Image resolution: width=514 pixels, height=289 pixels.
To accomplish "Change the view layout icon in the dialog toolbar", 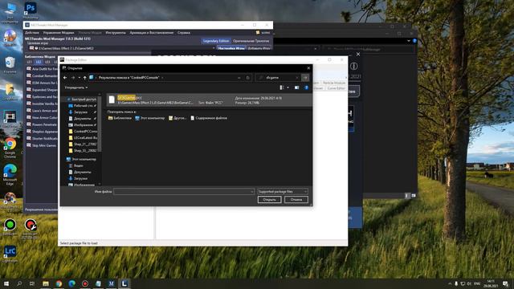I will [x=282, y=88].
